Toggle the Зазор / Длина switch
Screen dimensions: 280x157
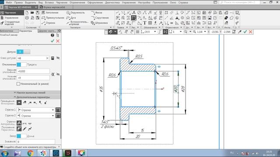point(21,136)
